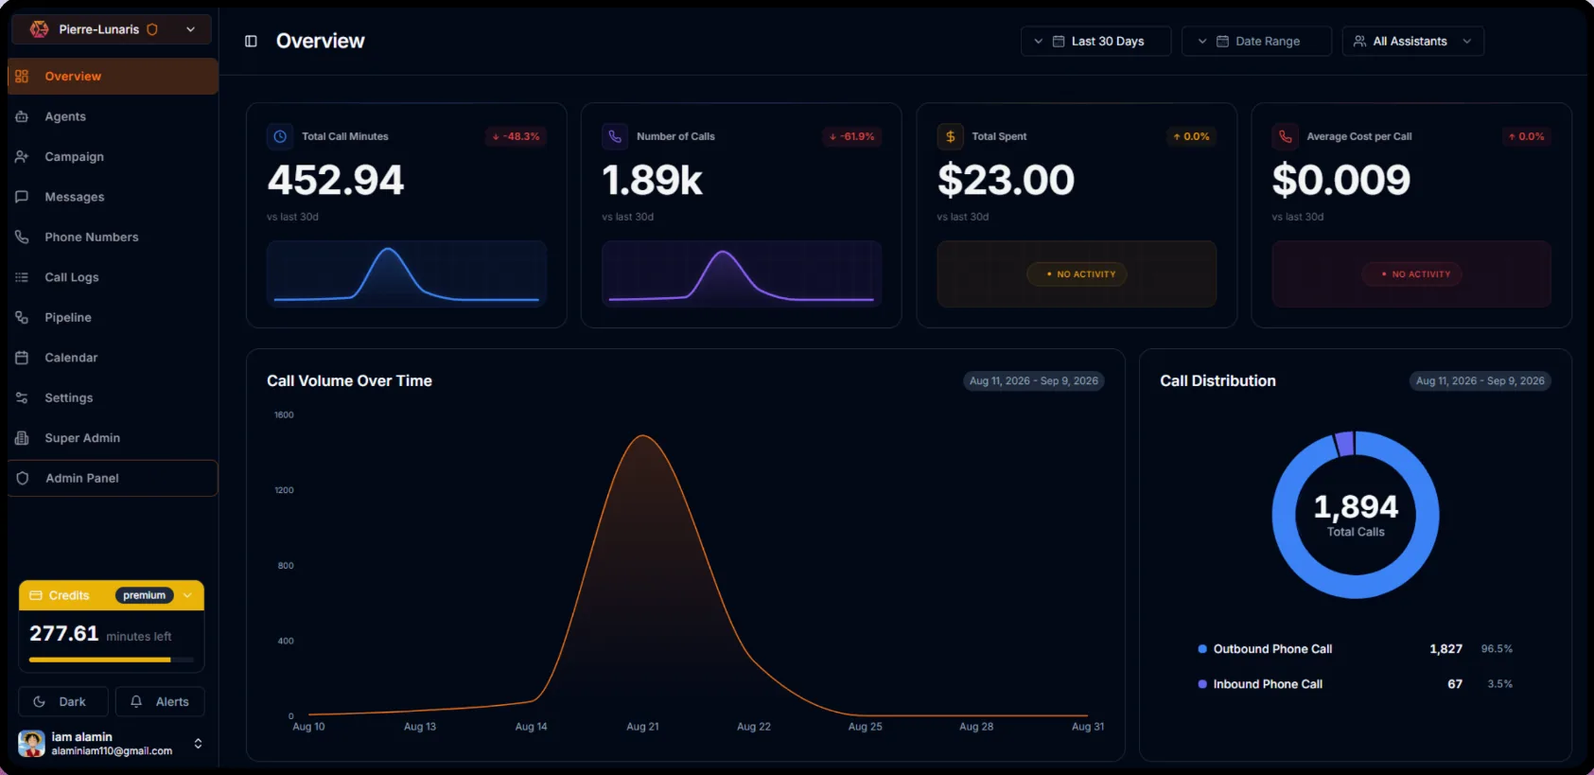Click the -61.9% change badge
This screenshot has width=1594, height=775.
(851, 136)
